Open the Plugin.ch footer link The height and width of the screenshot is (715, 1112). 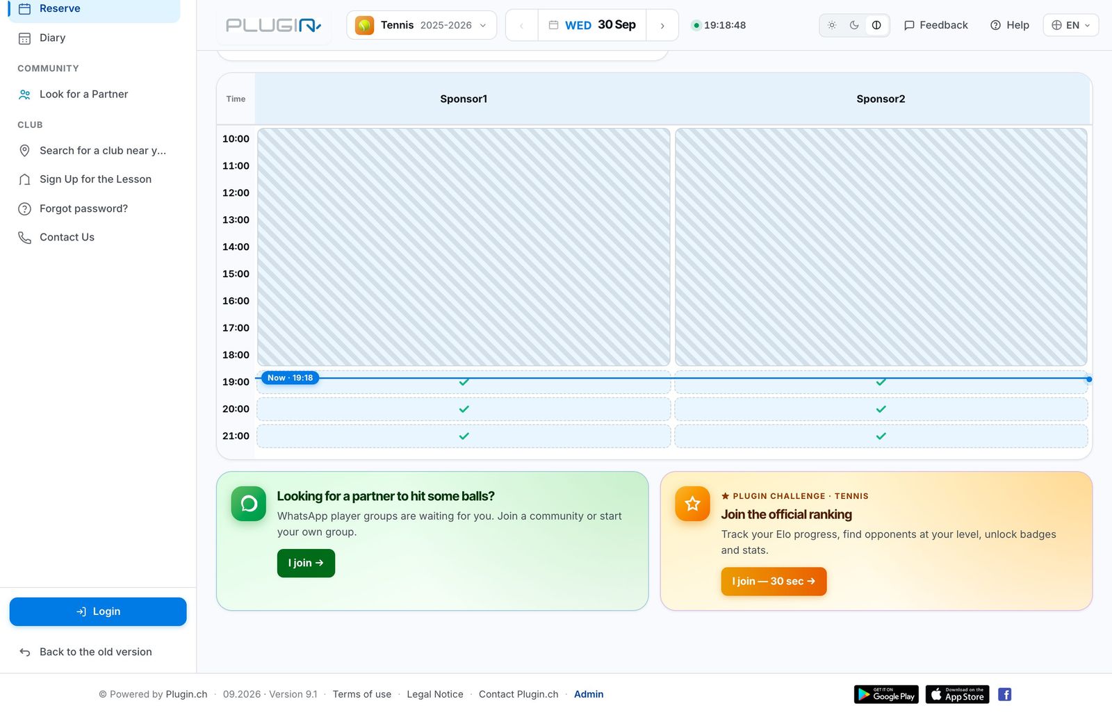186,694
